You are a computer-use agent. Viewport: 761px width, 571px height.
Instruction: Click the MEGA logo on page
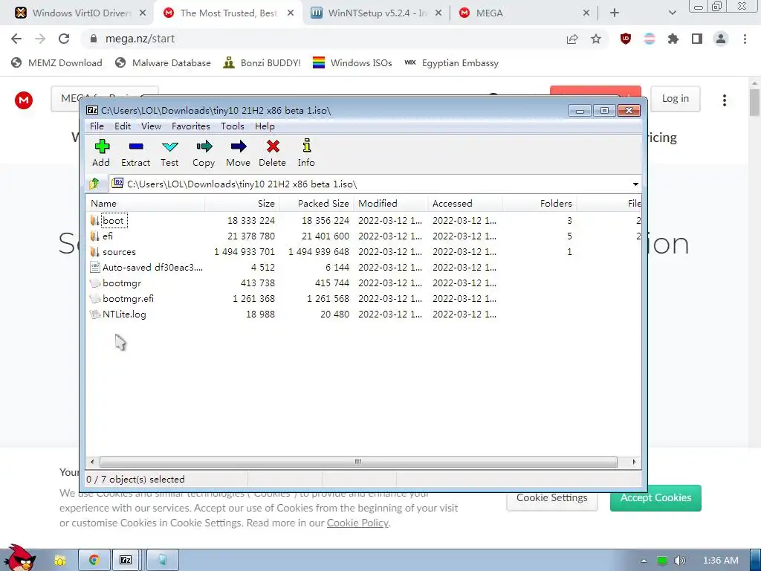pyautogui.click(x=23, y=100)
